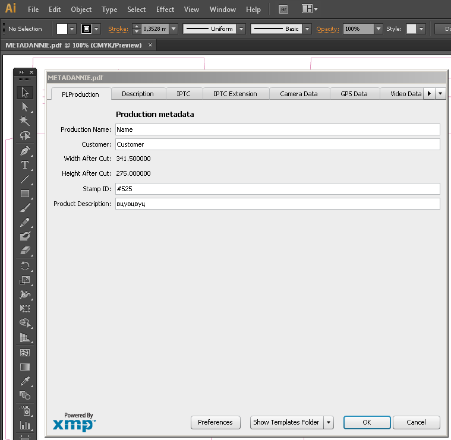
Task: Click the stroke color swatch
Action: point(86,29)
